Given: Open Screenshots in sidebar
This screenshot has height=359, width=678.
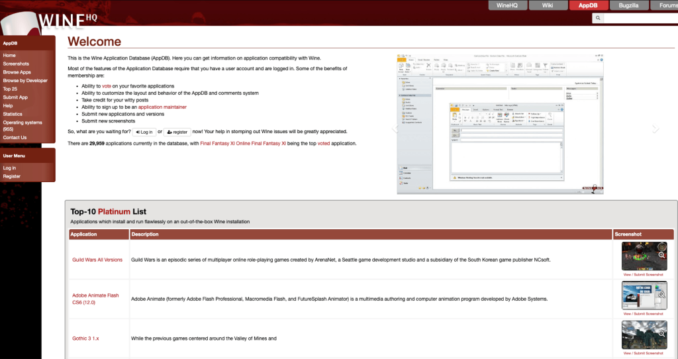Looking at the screenshot, I should click(16, 64).
